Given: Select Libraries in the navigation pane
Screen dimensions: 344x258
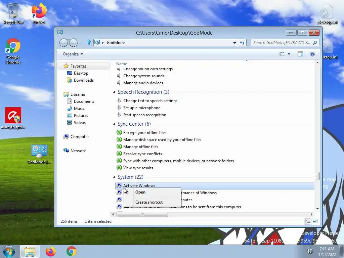Looking at the screenshot, I should click(78, 94).
